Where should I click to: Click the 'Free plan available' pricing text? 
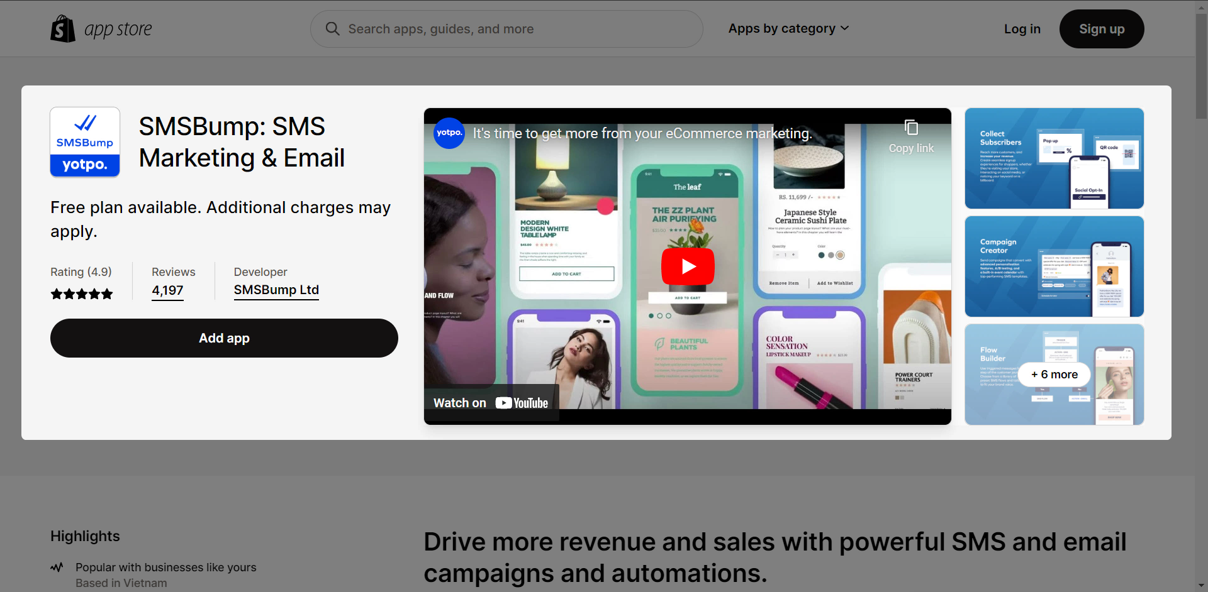(x=221, y=219)
